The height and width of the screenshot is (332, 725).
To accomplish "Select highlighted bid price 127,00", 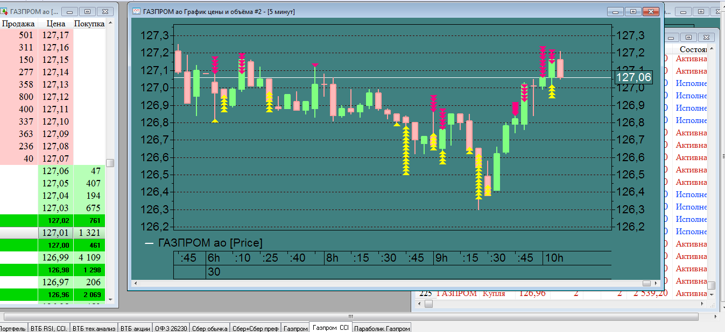I will tap(55, 245).
